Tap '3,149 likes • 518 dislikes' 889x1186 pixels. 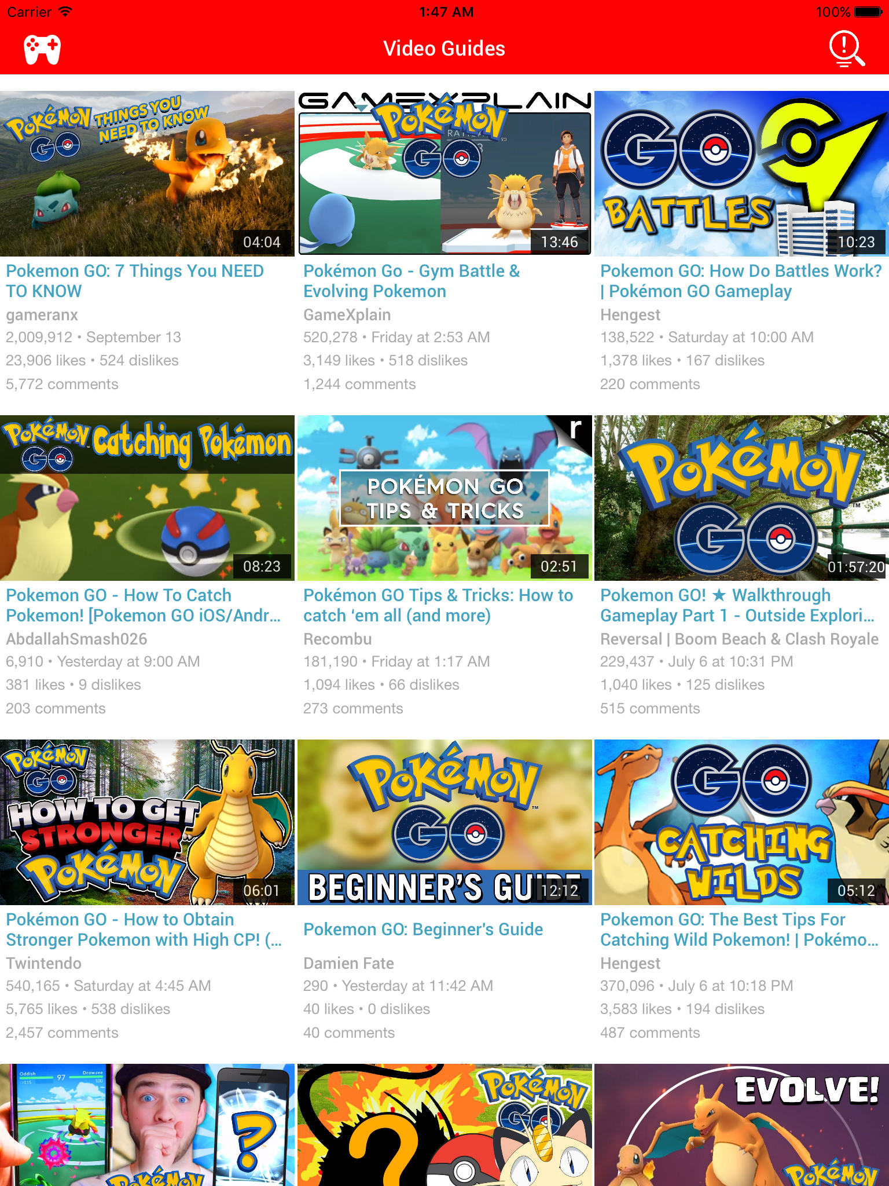click(385, 360)
